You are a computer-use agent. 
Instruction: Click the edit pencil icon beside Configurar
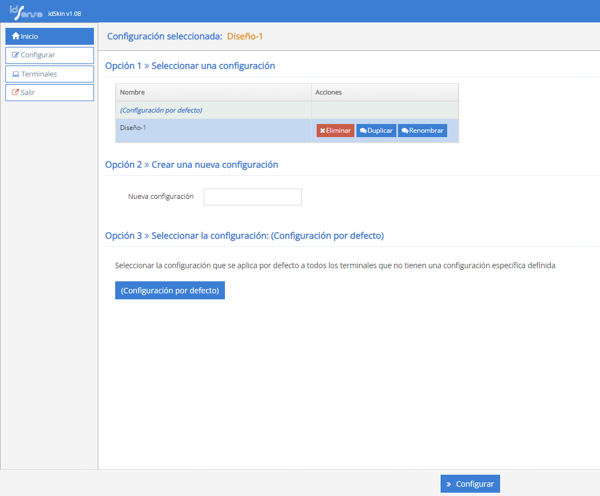pos(15,55)
